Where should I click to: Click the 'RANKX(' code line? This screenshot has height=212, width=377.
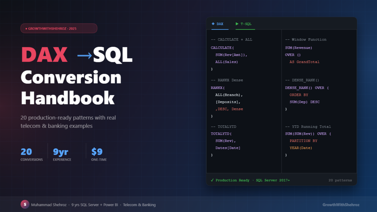pyautogui.click(x=218, y=88)
